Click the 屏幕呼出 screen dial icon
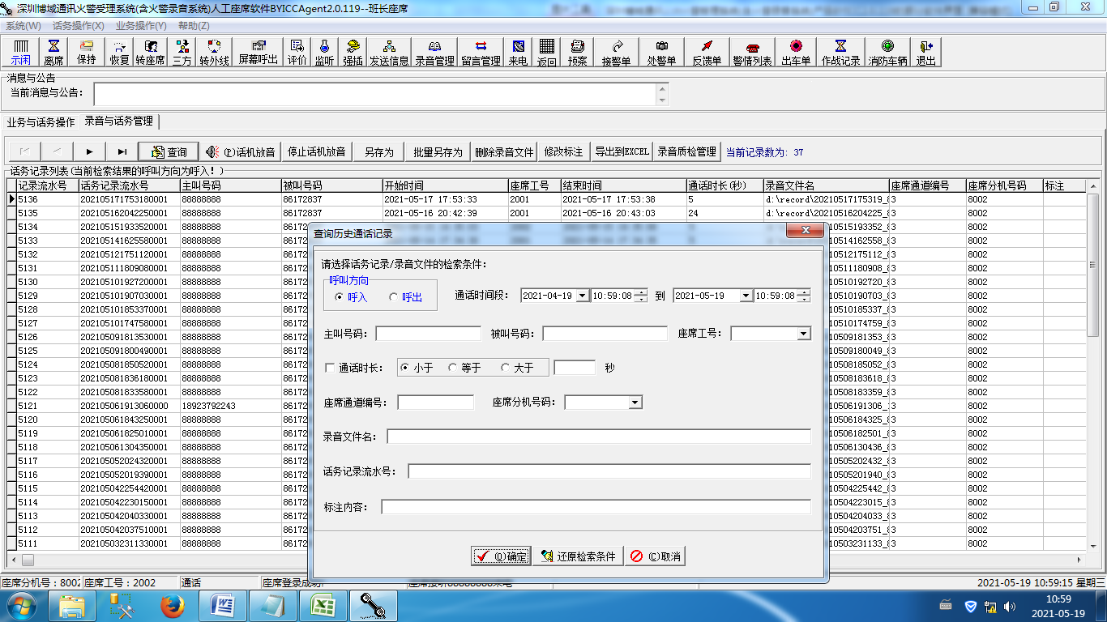Image resolution: width=1107 pixels, height=622 pixels. coord(258,53)
